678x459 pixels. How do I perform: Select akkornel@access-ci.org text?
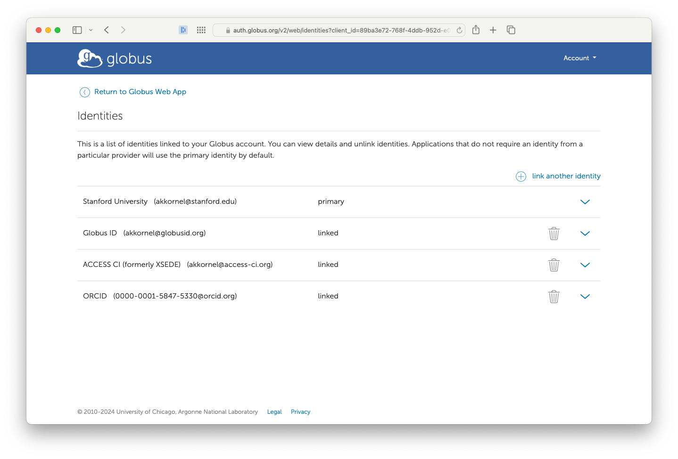[x=230, y=265]
